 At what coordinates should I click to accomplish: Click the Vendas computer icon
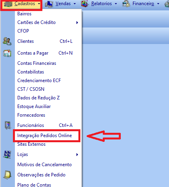click(x=49, y=4)
